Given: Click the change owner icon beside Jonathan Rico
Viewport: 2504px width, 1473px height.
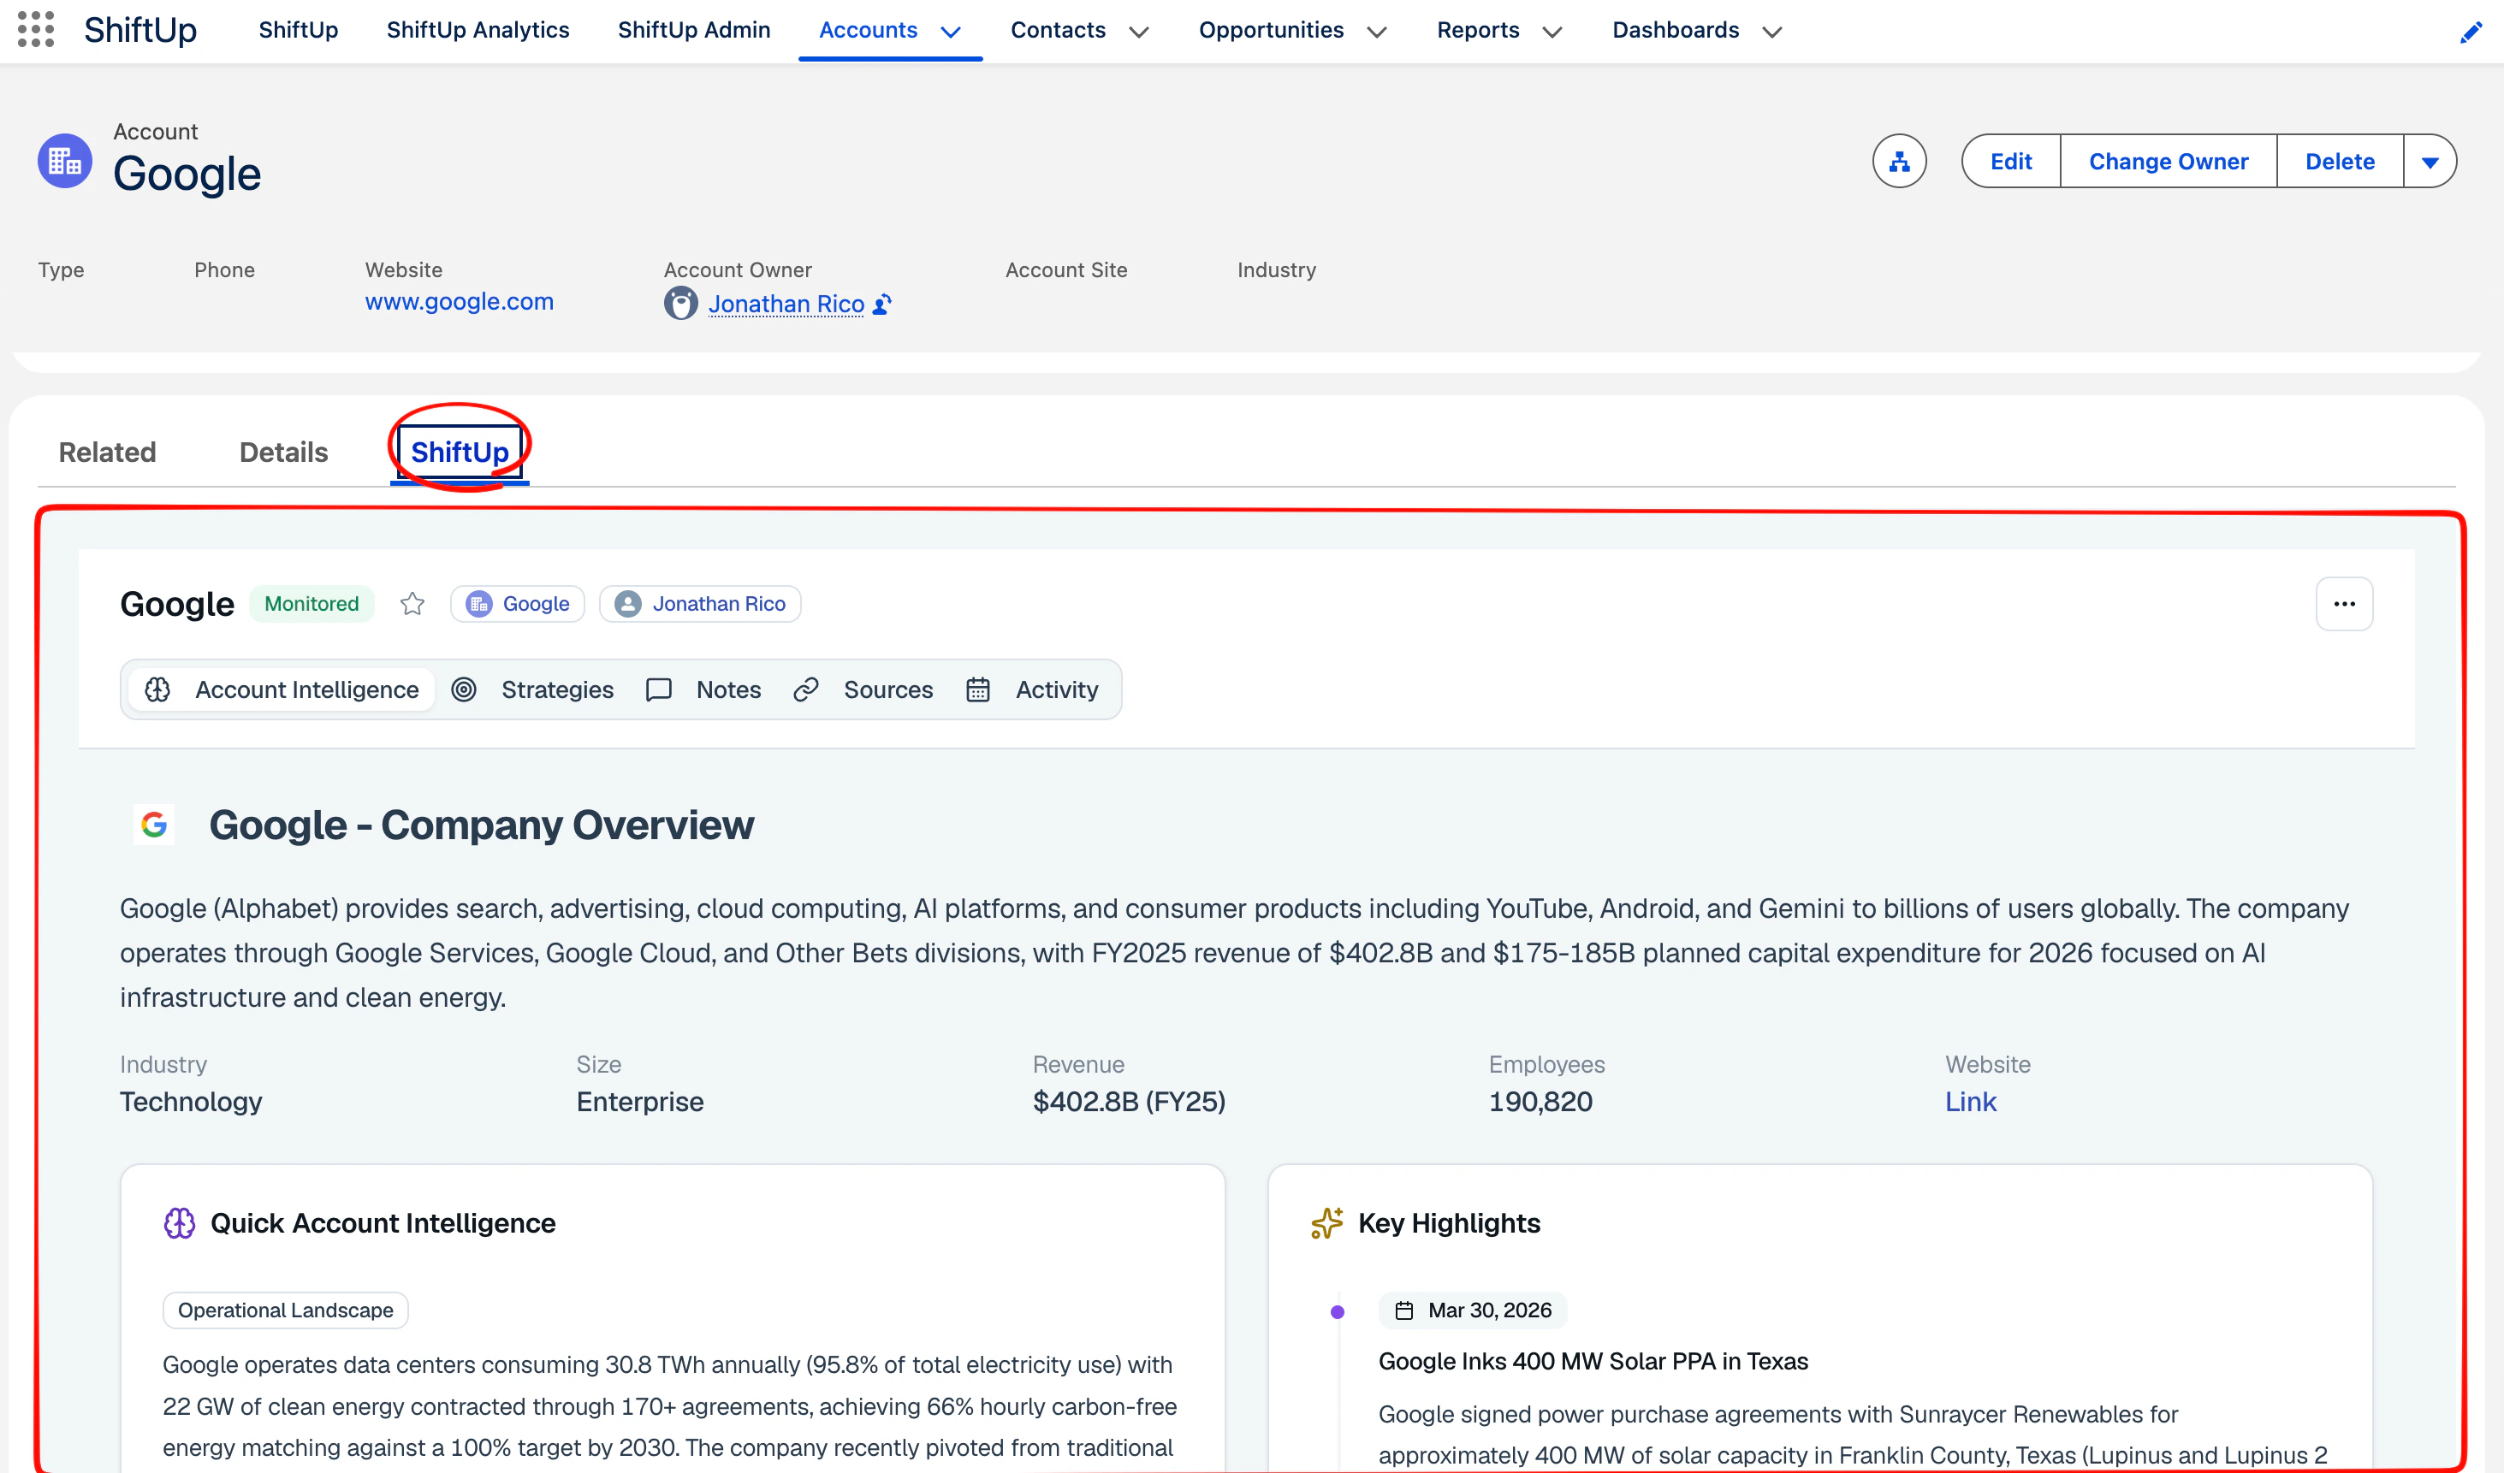Looking at the screenshot, I should (882, 304).
